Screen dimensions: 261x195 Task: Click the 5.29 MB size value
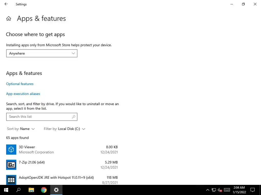click(x=111, y=162)
